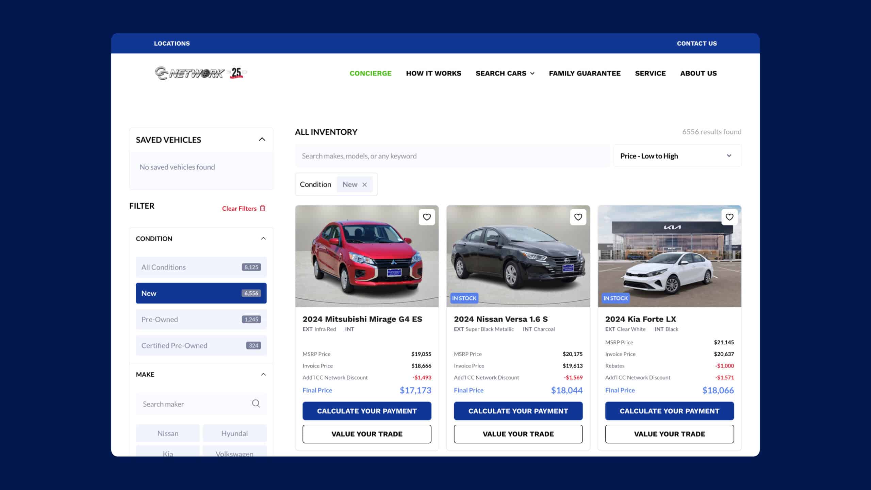
Task: Click the $18,066 final price
Action: point(718,390)
